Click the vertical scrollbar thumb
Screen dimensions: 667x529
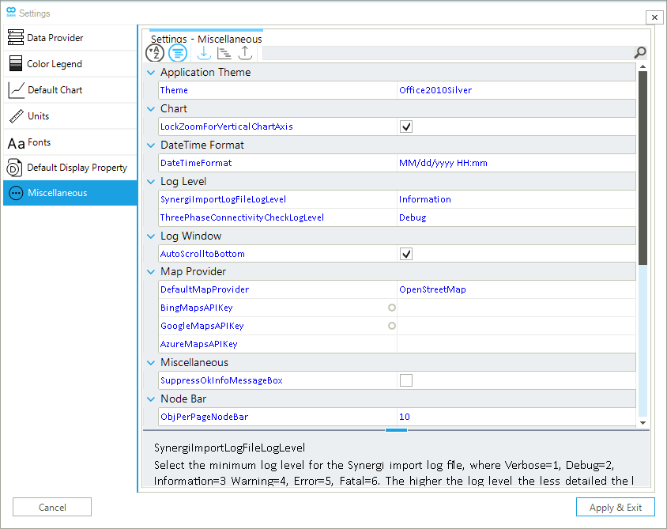tap(643, 168)
